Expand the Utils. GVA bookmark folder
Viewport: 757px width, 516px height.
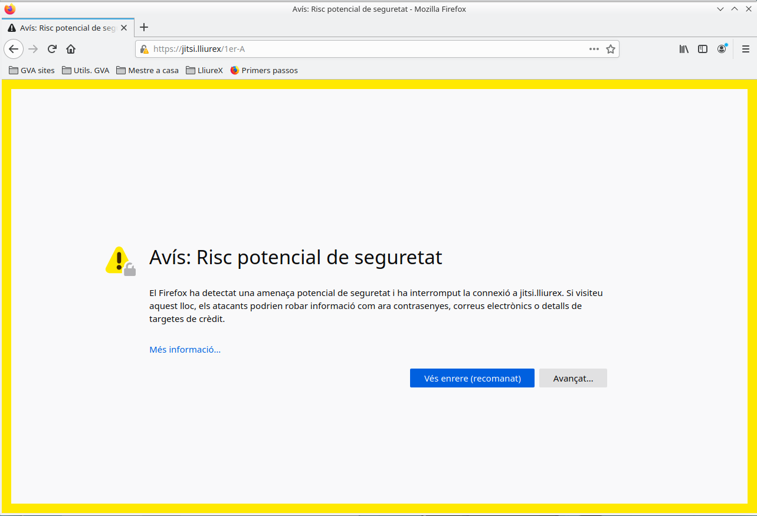pyautogui.click(x=86, y=70)
